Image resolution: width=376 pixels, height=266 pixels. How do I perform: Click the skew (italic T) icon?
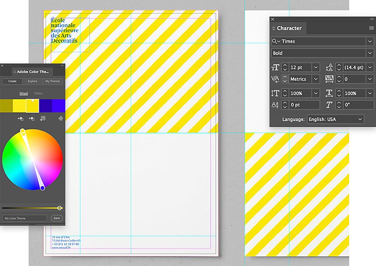coord(329,105)
